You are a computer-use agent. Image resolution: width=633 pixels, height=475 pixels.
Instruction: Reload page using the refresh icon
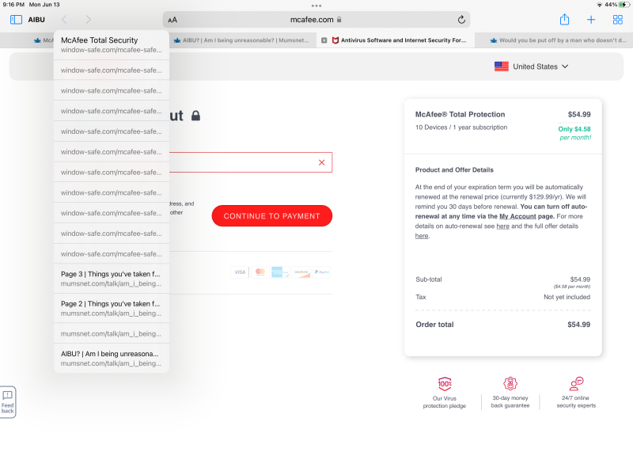461,20
